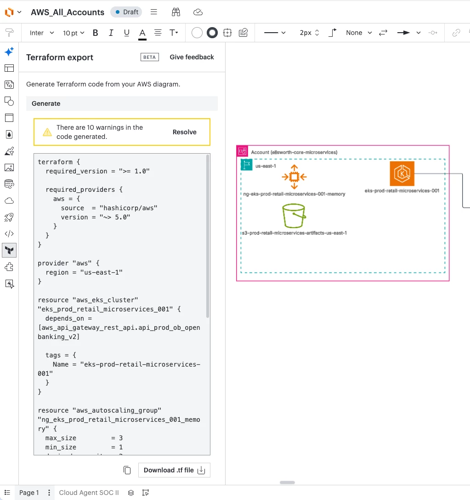
Task: Switch to the Page 1 tab
Action: coord(29,493)
